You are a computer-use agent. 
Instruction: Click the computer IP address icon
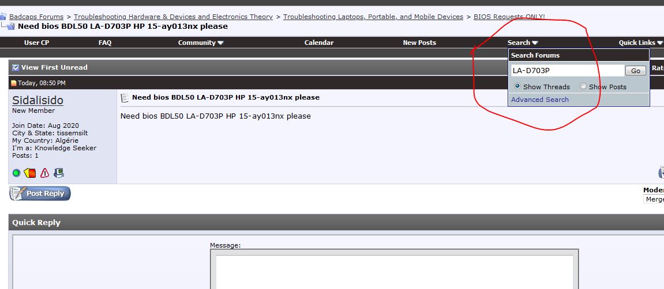coord(59,172)
